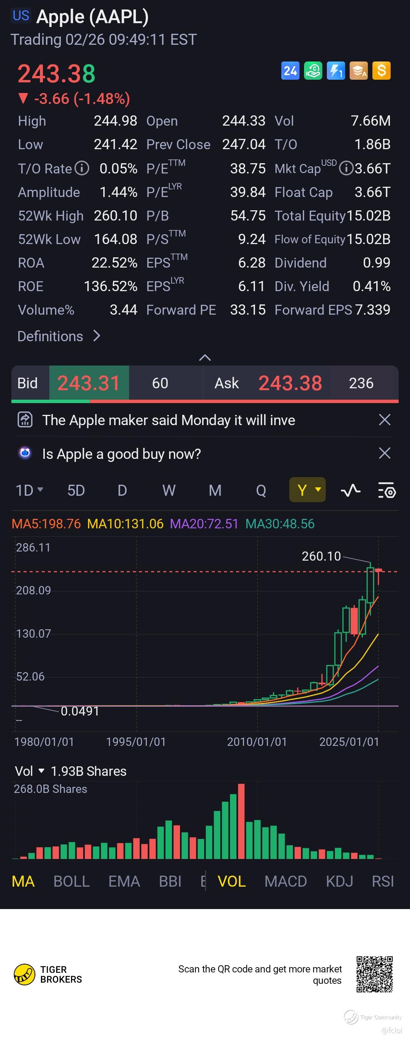Tap the MA5:198.76 legend value
This screenshot has height=1040, width=410.
[x=46, y=524]
